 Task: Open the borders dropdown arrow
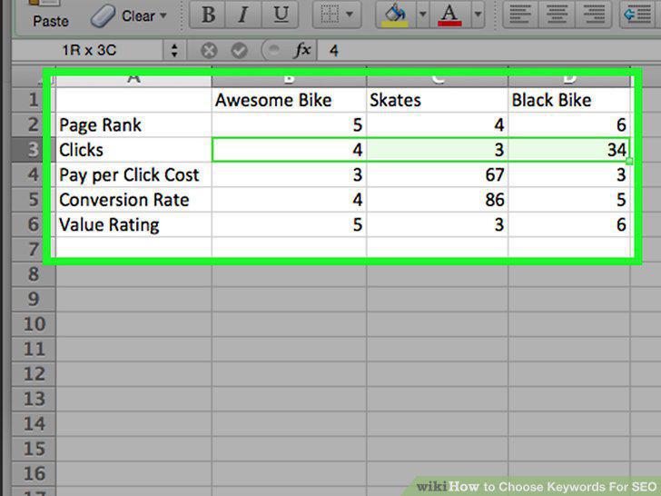tap(350, 15)
